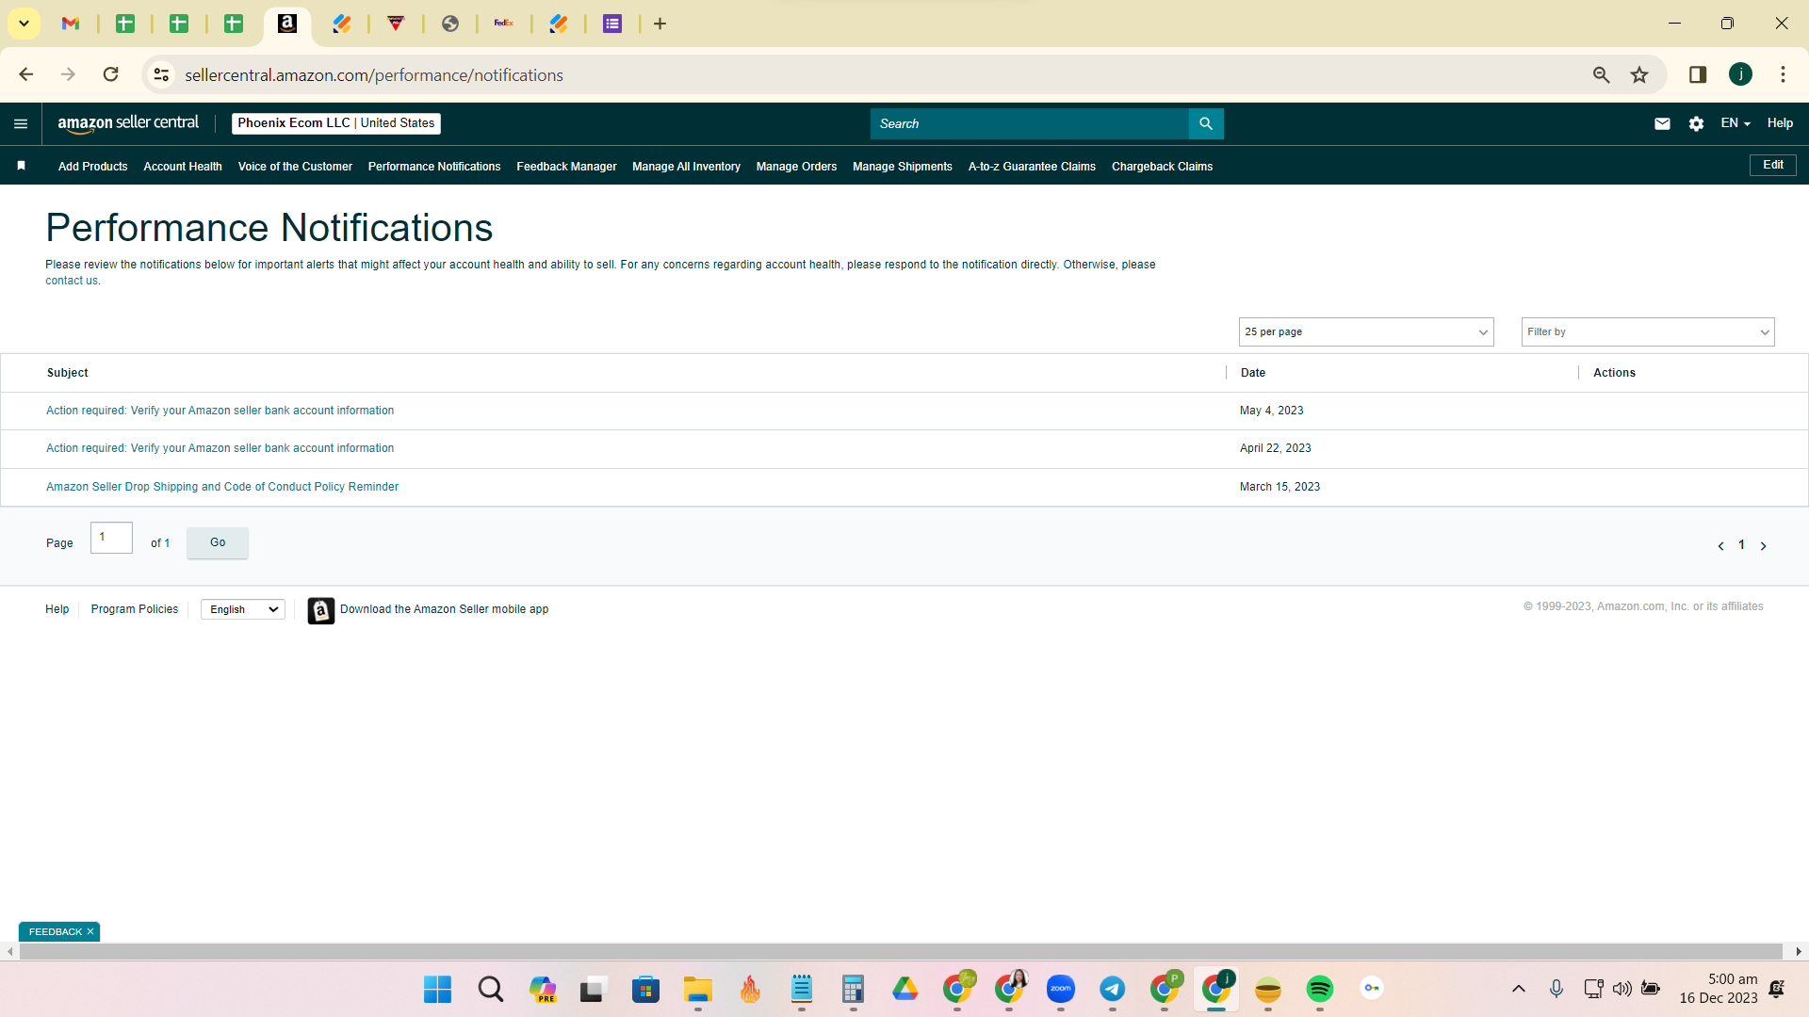The height and width of the screenshot is (1017, 1809).
Task: Click the zoom magnifier icon in the address bar
Action: pos(1601,74)
